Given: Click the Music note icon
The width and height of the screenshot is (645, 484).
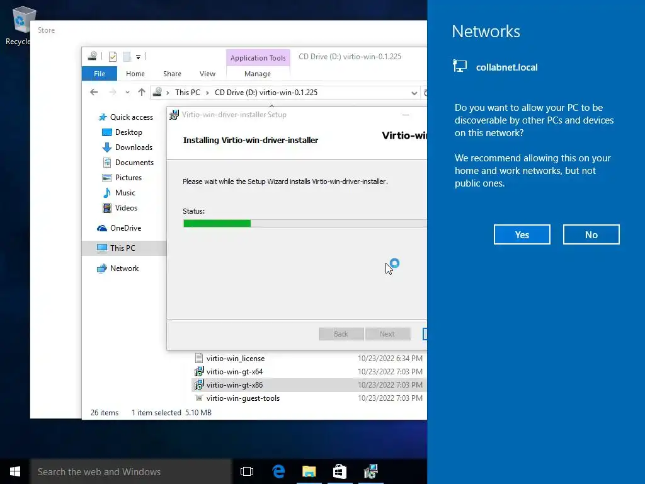Looking at the screenshot, I should click(107, 193).
